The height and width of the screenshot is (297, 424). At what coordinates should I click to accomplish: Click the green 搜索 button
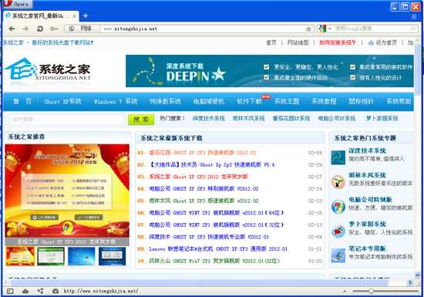(141, 120)
